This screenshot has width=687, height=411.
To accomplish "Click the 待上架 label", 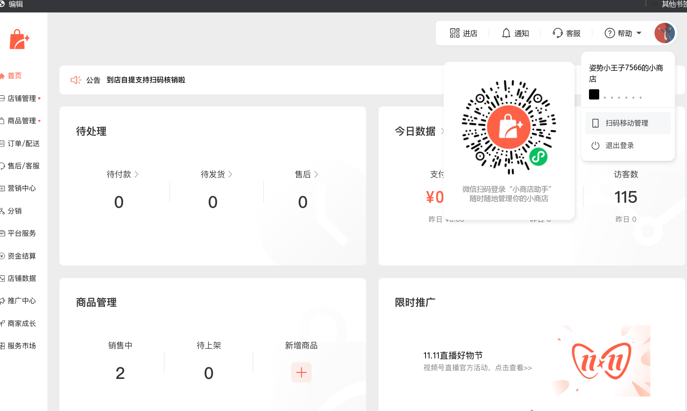I will point(209,345).
